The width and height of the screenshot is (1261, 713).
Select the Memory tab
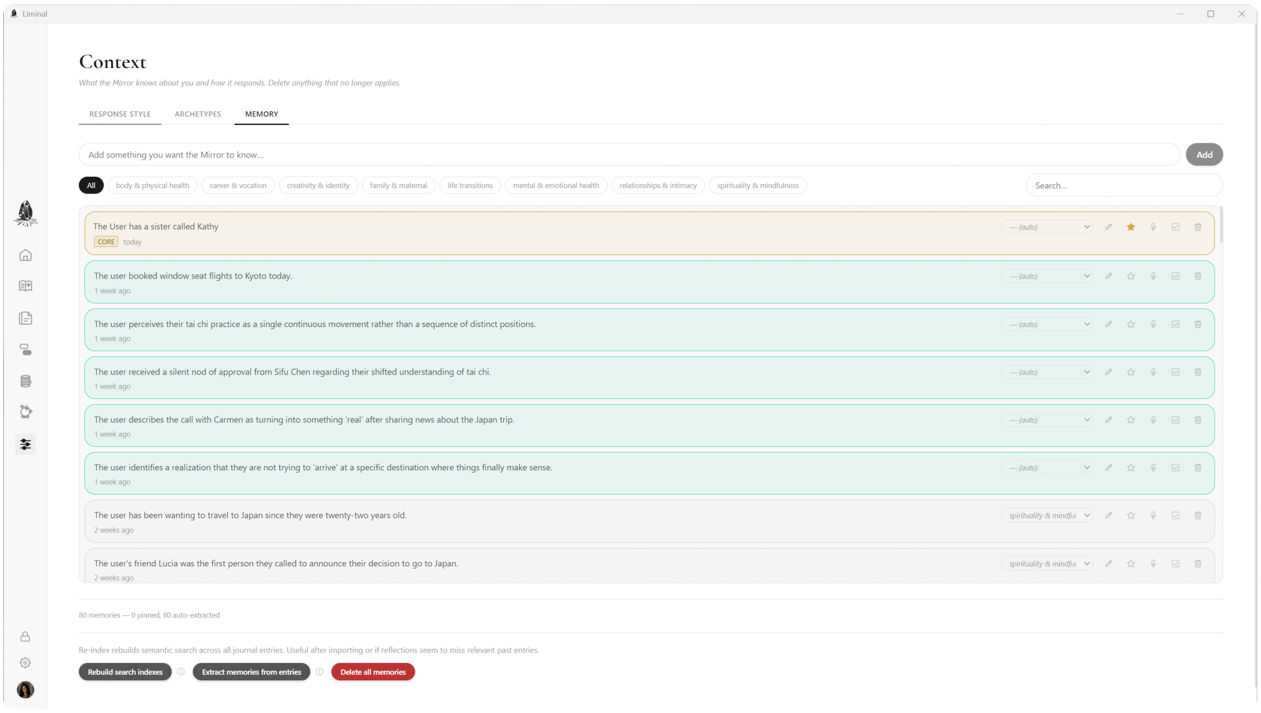[262, 114]
